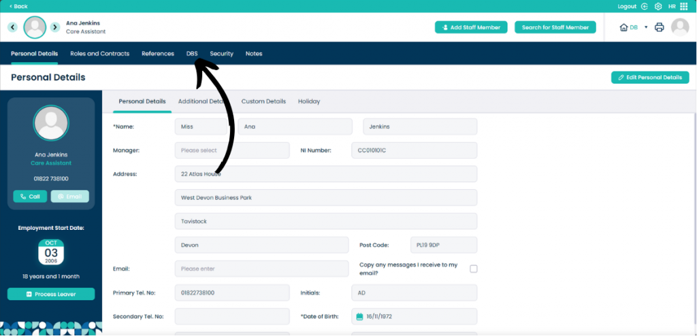This screenshot has width=697, height=336.
Task: Open settings gear icon
Action: (658, 6)
